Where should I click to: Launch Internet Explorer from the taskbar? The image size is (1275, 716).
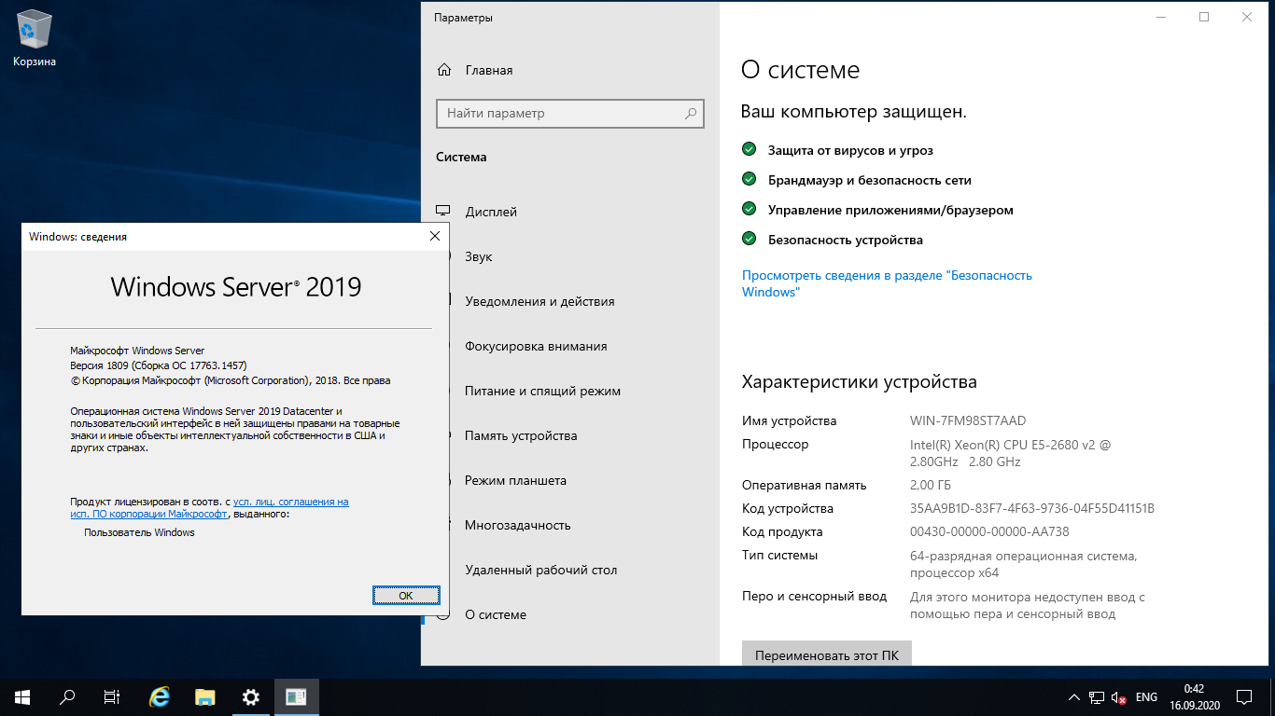point(161,697)
